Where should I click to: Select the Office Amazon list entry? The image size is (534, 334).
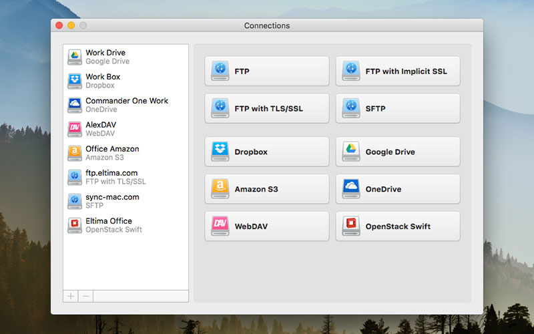pyautogui.click(x=125, y=153)
